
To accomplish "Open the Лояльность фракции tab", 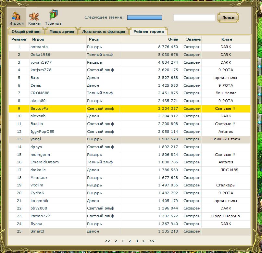I will click(x=103, y=32).
